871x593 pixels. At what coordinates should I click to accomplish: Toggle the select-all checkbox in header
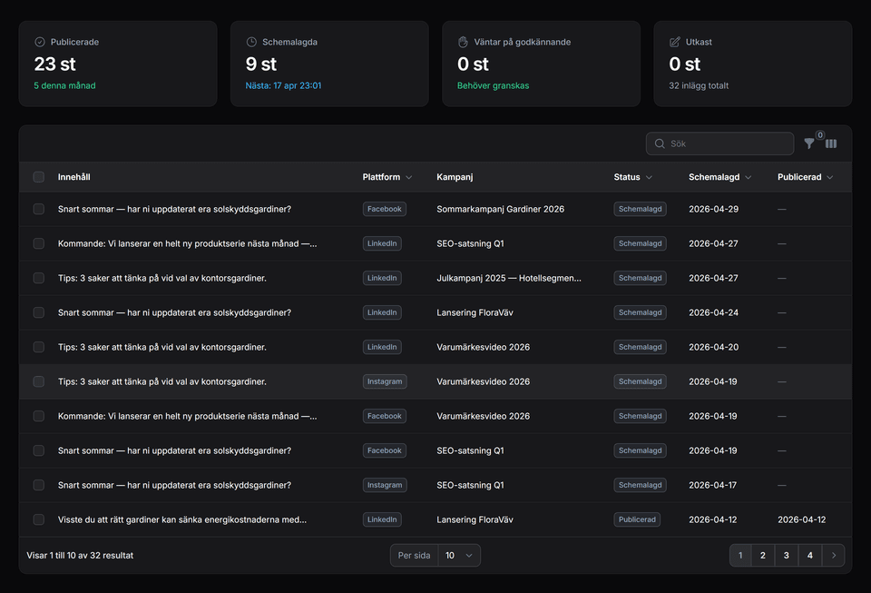tap(39, 177)
